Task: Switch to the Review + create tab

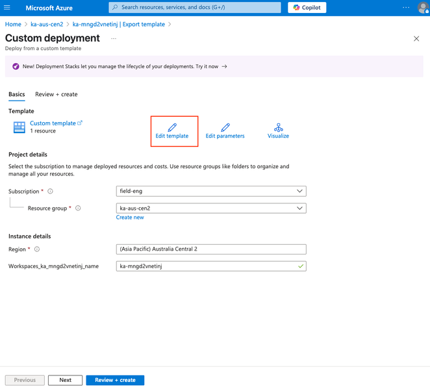Action: [x=56, y=94]
